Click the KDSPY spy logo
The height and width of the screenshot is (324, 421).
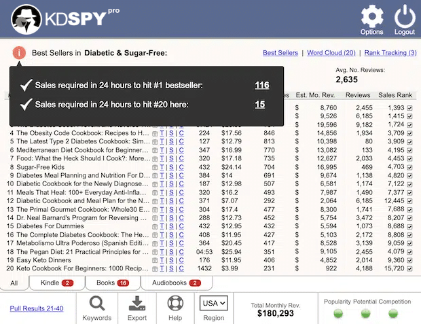[26, 19]
